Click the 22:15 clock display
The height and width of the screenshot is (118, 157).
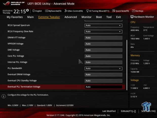click(20, 11)
